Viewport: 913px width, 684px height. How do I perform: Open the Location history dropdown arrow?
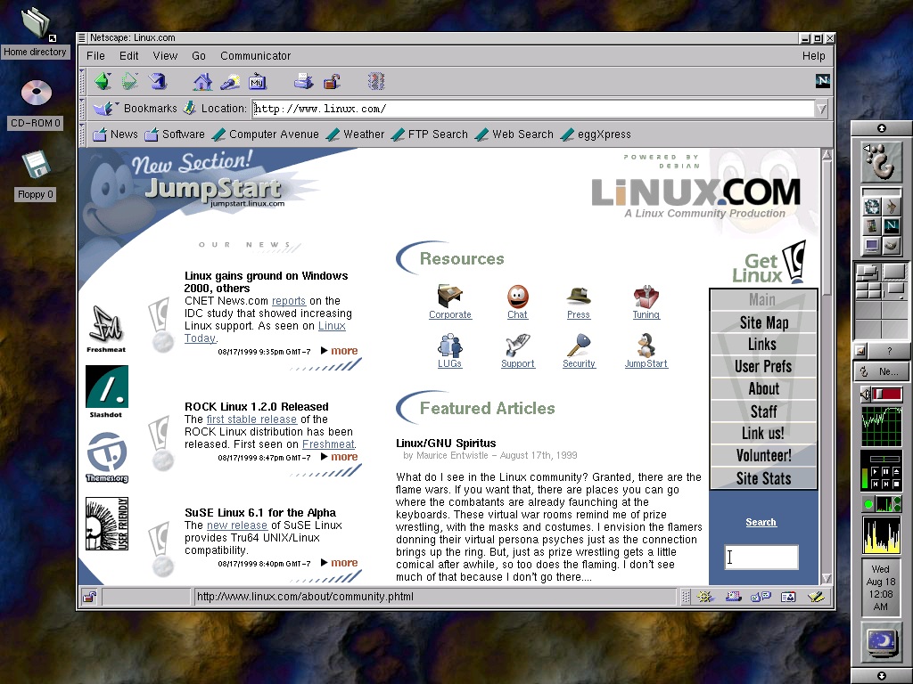coord(821,109)
